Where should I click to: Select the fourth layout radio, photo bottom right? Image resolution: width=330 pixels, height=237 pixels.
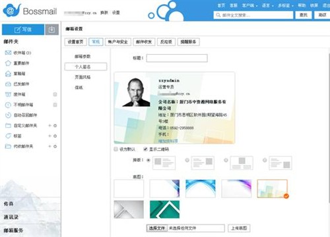click(265, 160)
